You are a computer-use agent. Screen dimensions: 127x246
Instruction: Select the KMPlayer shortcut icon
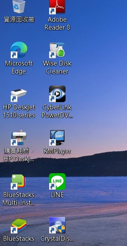[x=57, y=138]
